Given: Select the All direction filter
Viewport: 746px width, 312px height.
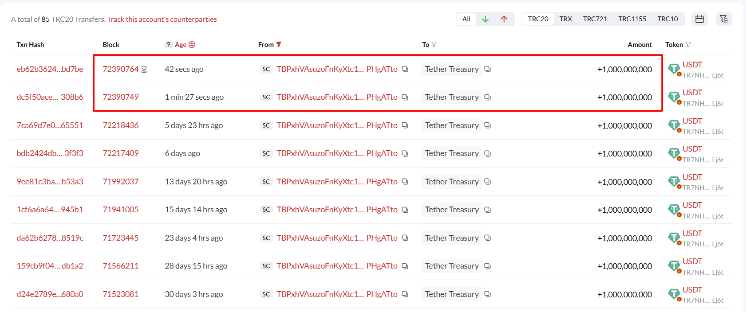Looking at the screenshot, I should 466,19.
